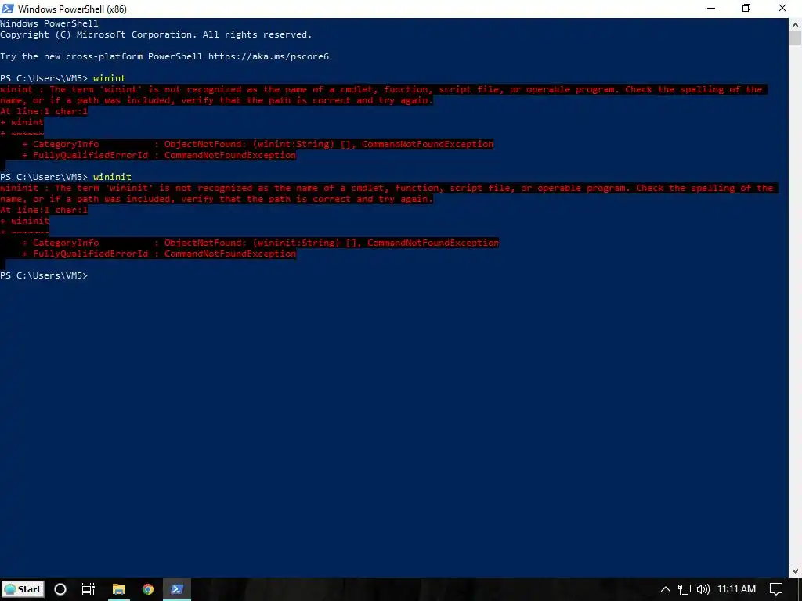
Task: Restore down the PowerShell window
Action: point(746,9)
